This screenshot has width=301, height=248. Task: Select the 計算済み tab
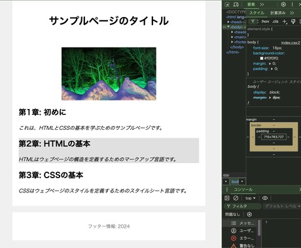pos(278,13)
